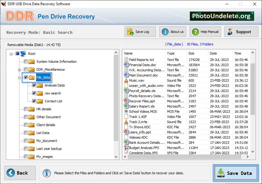This screenshot has width=262, height=184.
Task: Click the Main Document.doc Word icon
Action: click(126, 75)
